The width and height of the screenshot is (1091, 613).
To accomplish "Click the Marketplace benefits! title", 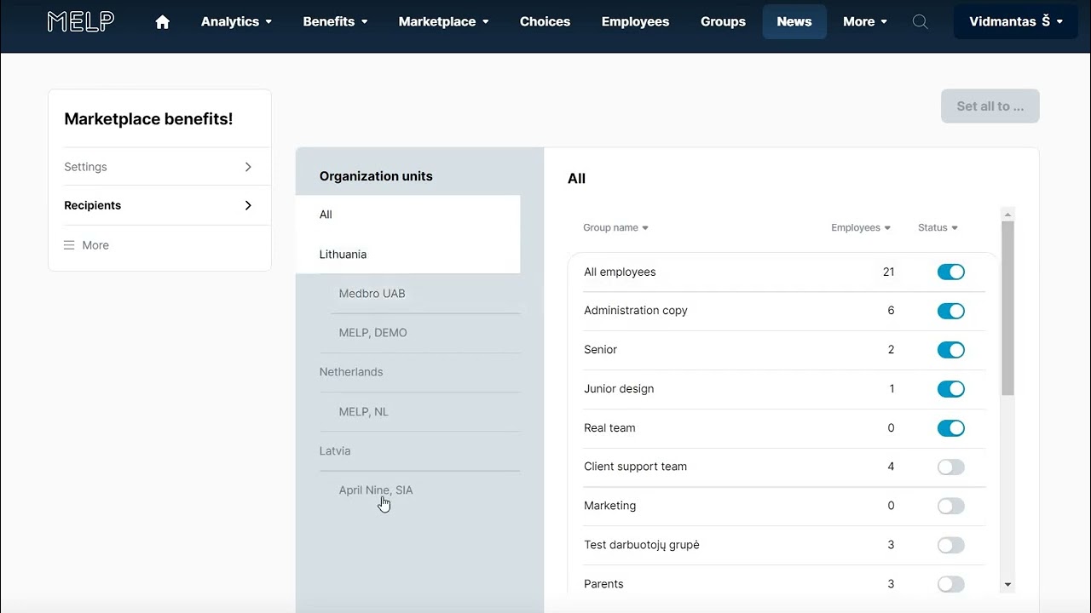I will 148,119.
